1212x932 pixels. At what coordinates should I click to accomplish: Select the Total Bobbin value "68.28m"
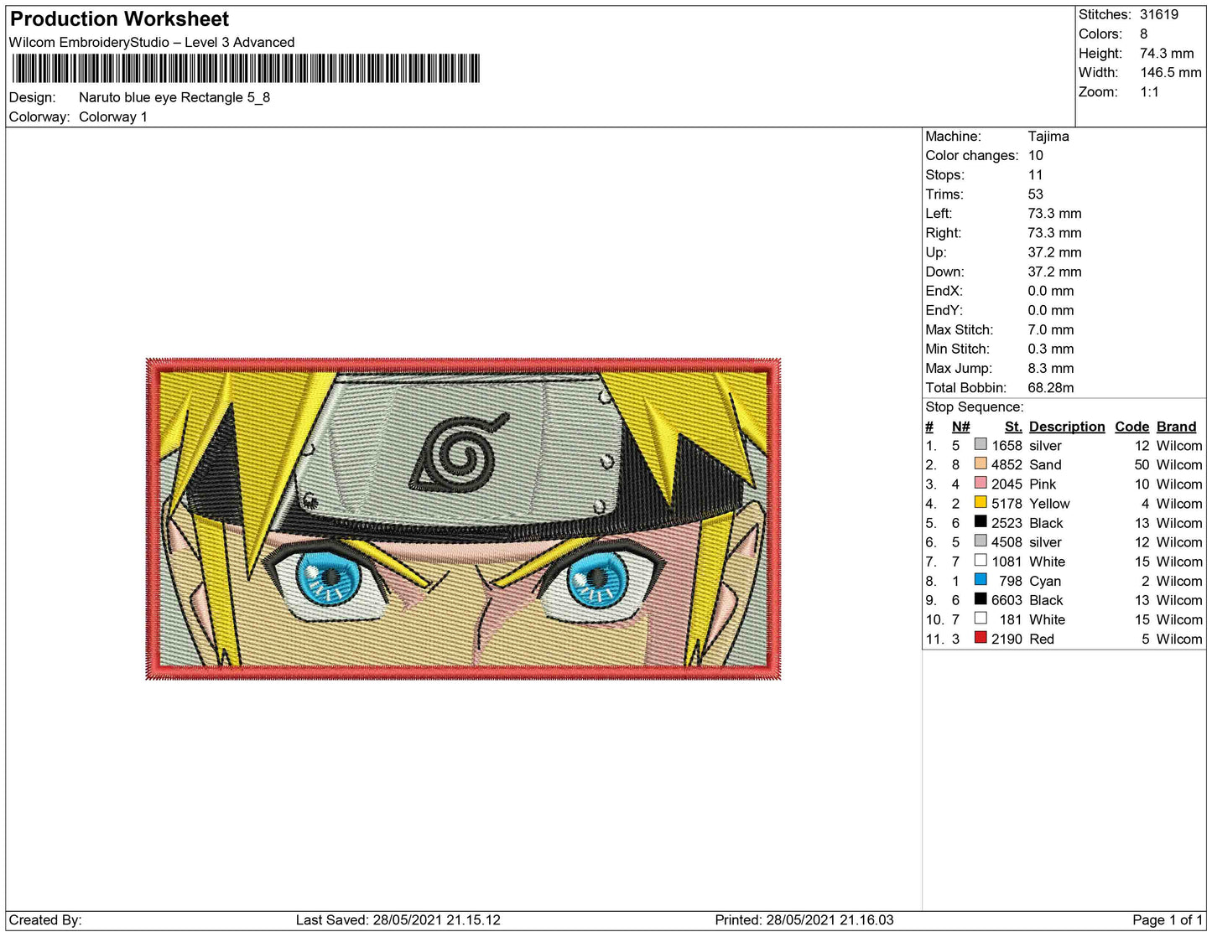pyautogui.click(x=1051, y=387)
